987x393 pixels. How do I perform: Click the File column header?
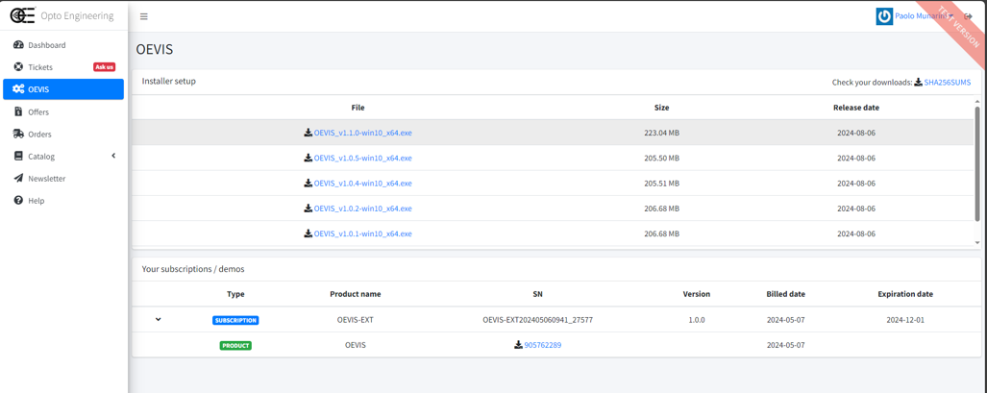358,108
